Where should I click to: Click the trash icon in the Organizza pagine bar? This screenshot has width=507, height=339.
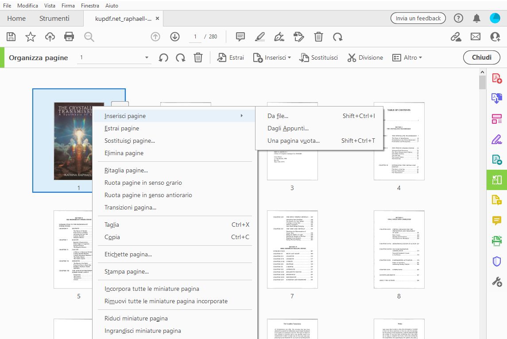(x=198, y=57)
